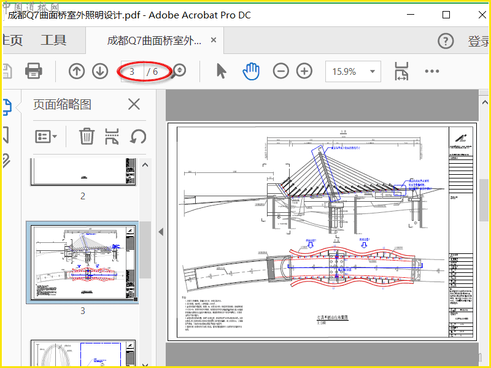This screenshot has height=368, width=491.
Task: Open the 15.9% zoom level dropdown
Action: point(354,72)
